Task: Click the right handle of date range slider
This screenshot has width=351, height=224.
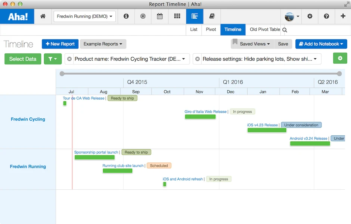Action: pyautogui.click(x=339, y=74)
